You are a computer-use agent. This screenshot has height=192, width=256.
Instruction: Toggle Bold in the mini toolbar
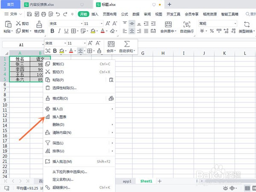55,51
